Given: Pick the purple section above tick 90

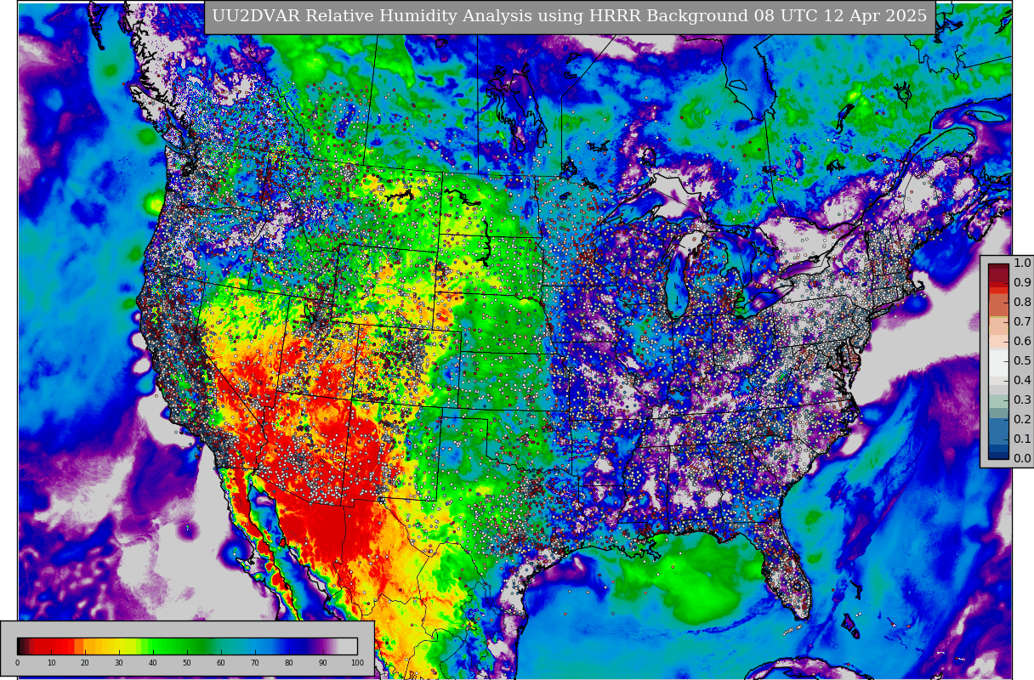Looking at the screenshot, I should coord(323,646).
